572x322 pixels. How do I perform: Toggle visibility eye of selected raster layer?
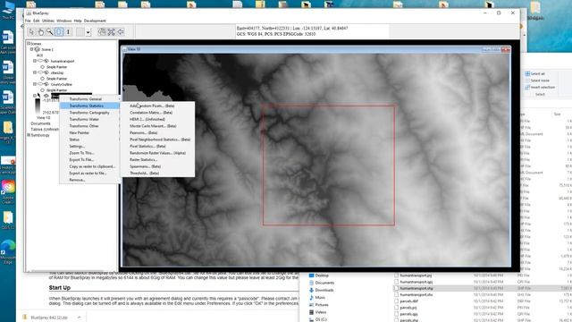click(x=46, y=96)
